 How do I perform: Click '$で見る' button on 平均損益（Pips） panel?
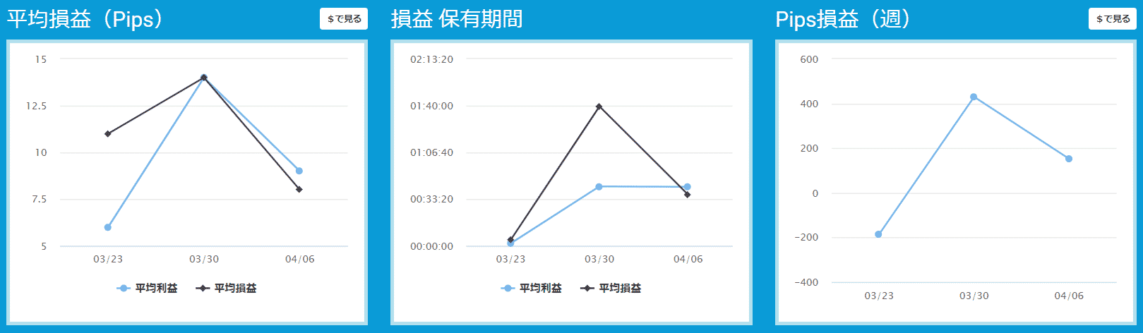point(344,19)
